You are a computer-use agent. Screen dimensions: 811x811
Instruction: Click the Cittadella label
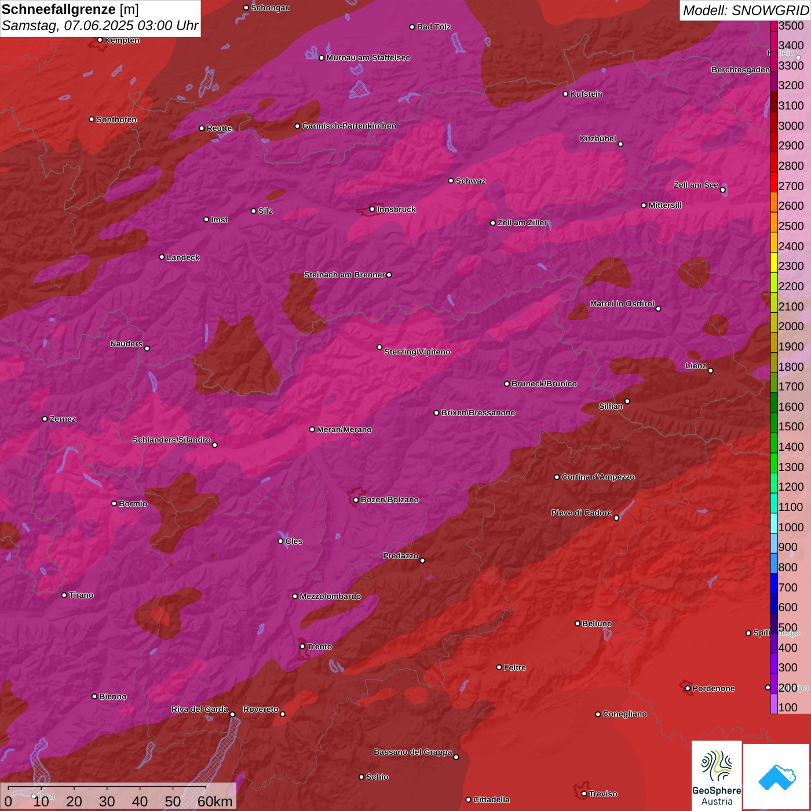[x=491, y=799]
